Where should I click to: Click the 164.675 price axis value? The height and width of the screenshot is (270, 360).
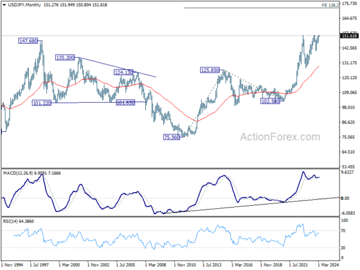(349, 19)
